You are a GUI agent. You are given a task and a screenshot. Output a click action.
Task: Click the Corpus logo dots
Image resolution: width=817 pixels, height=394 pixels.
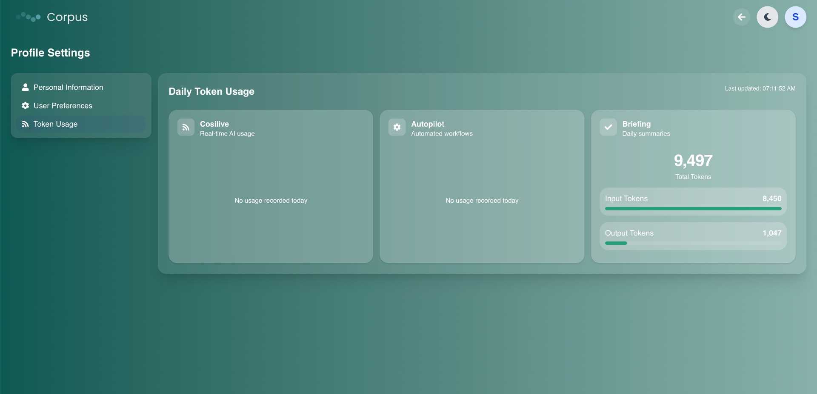tap(27, 17)
